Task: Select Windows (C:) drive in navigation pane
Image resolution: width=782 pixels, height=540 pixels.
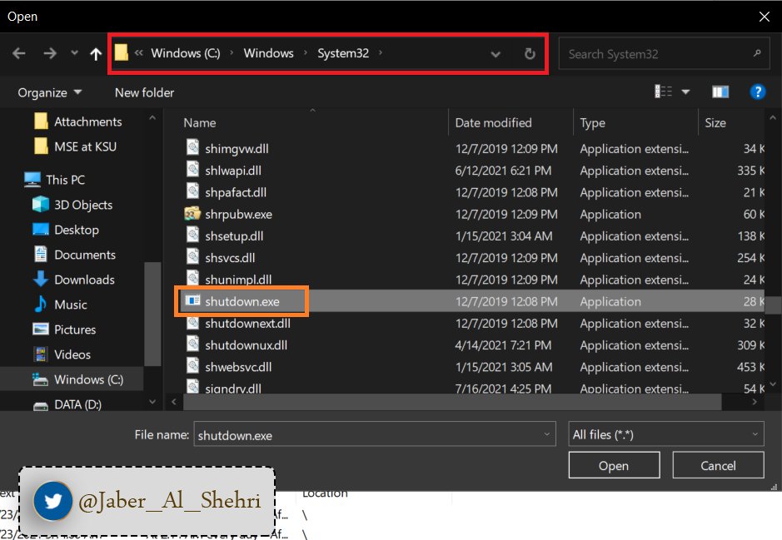Action: [77, 379]
